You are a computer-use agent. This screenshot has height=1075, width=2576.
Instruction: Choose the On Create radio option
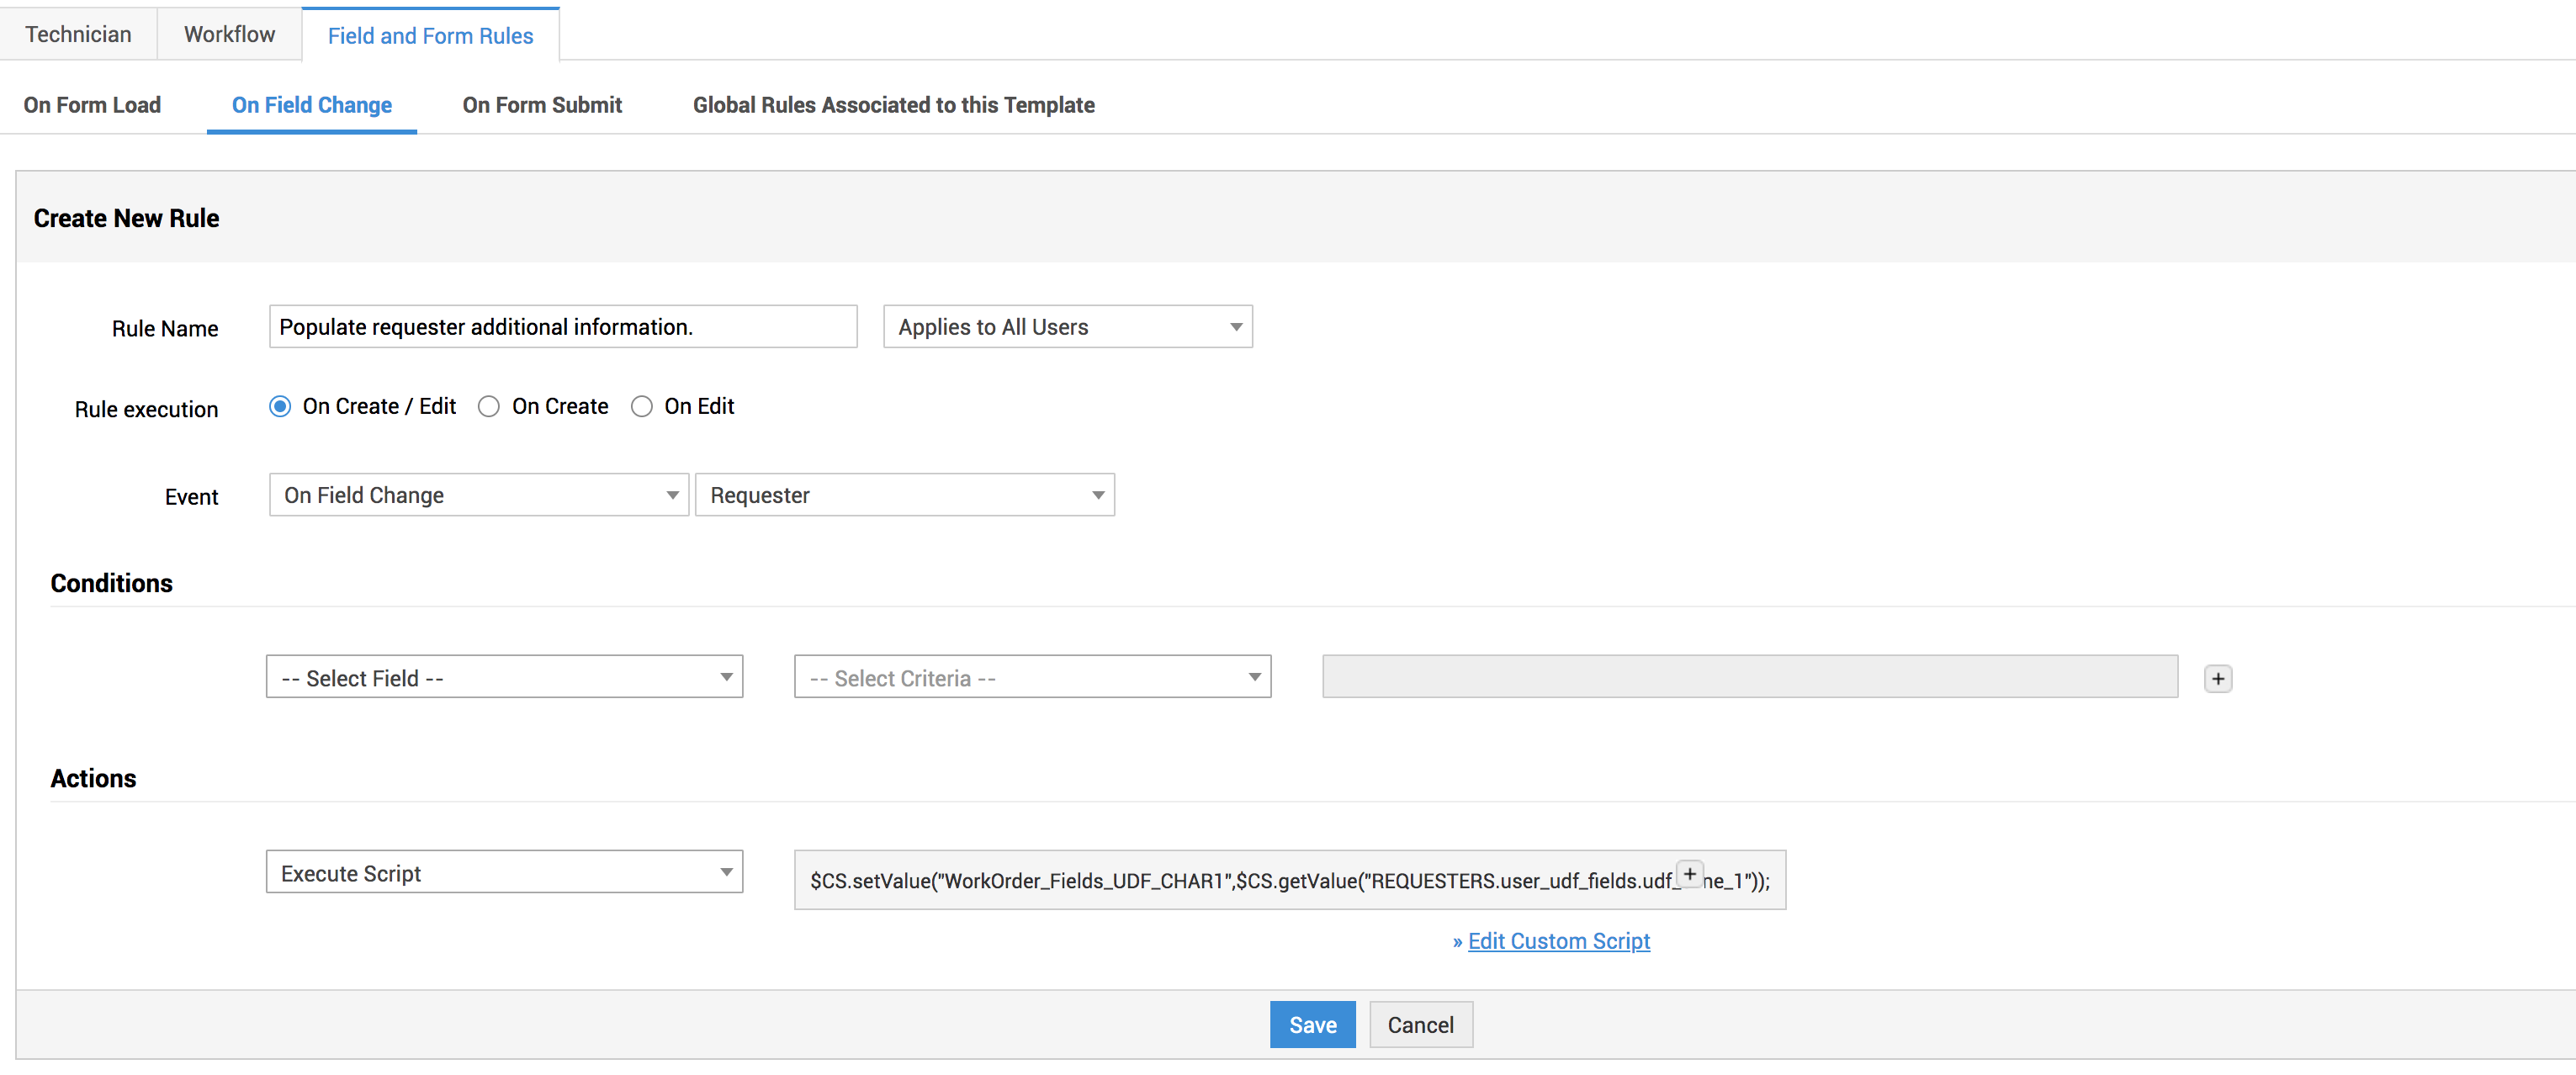[x=489, y=406]
